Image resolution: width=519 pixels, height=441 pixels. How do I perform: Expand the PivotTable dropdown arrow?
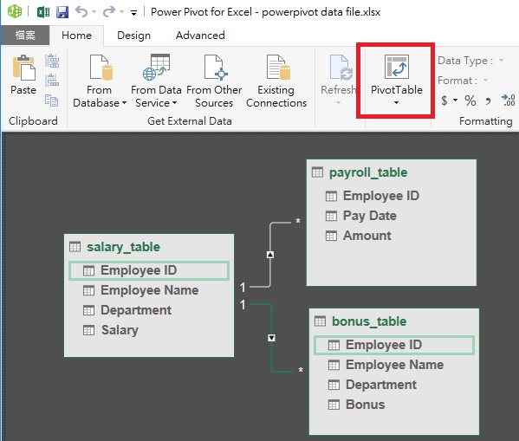pos(396,103)
